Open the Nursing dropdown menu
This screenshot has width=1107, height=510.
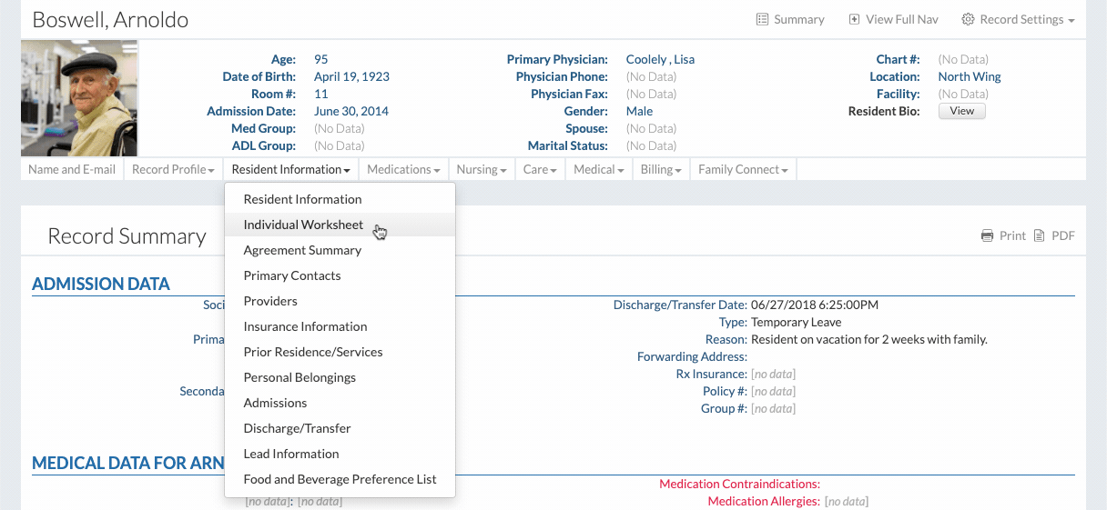(482, 169)
